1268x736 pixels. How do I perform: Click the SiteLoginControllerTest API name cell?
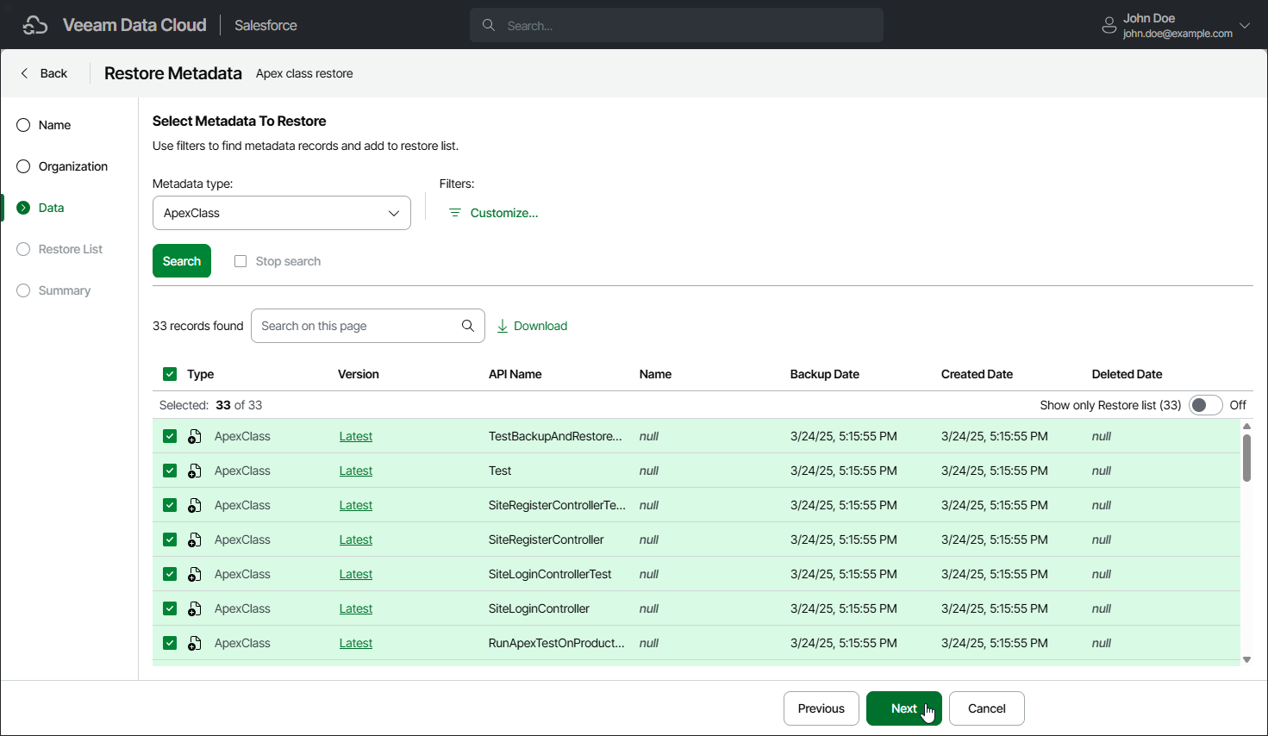[x=550, y=574]
